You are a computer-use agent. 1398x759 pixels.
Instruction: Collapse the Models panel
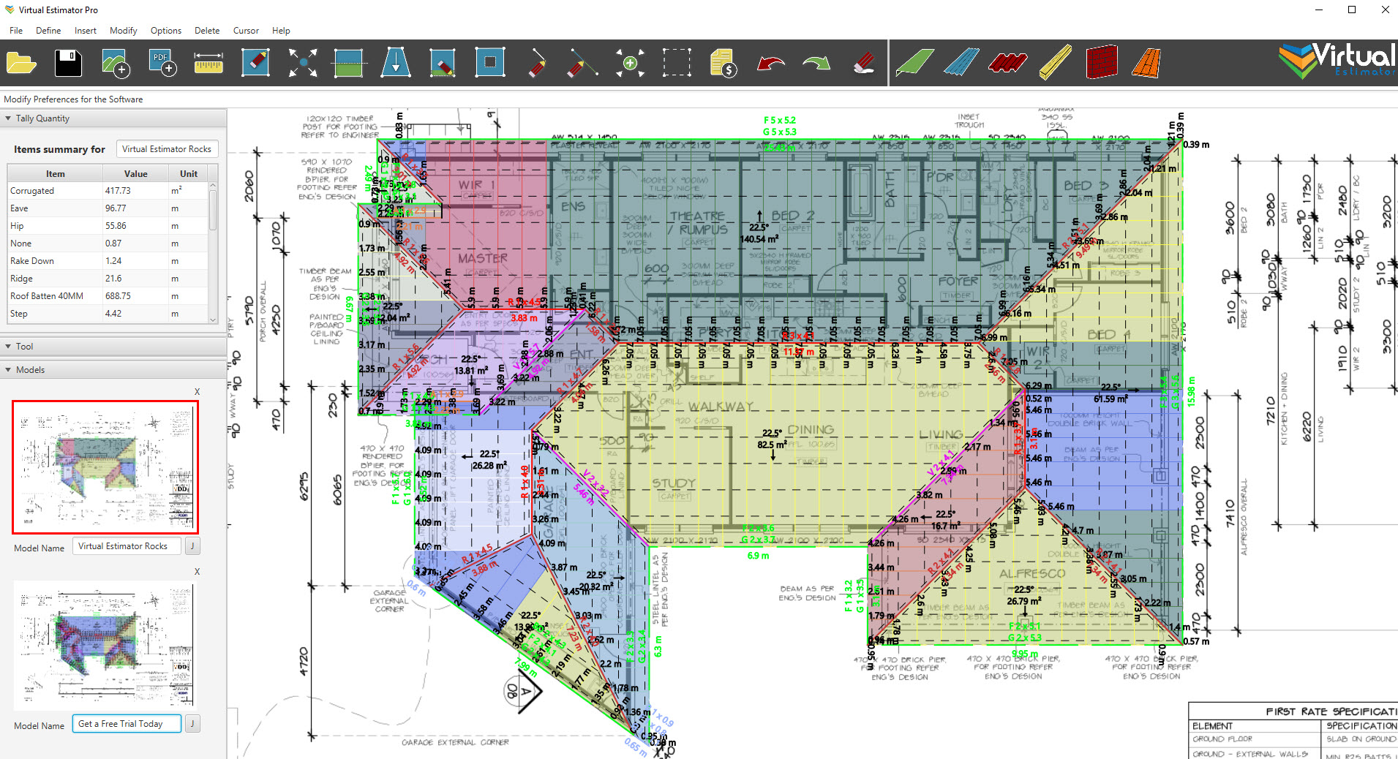coord(7,369)
